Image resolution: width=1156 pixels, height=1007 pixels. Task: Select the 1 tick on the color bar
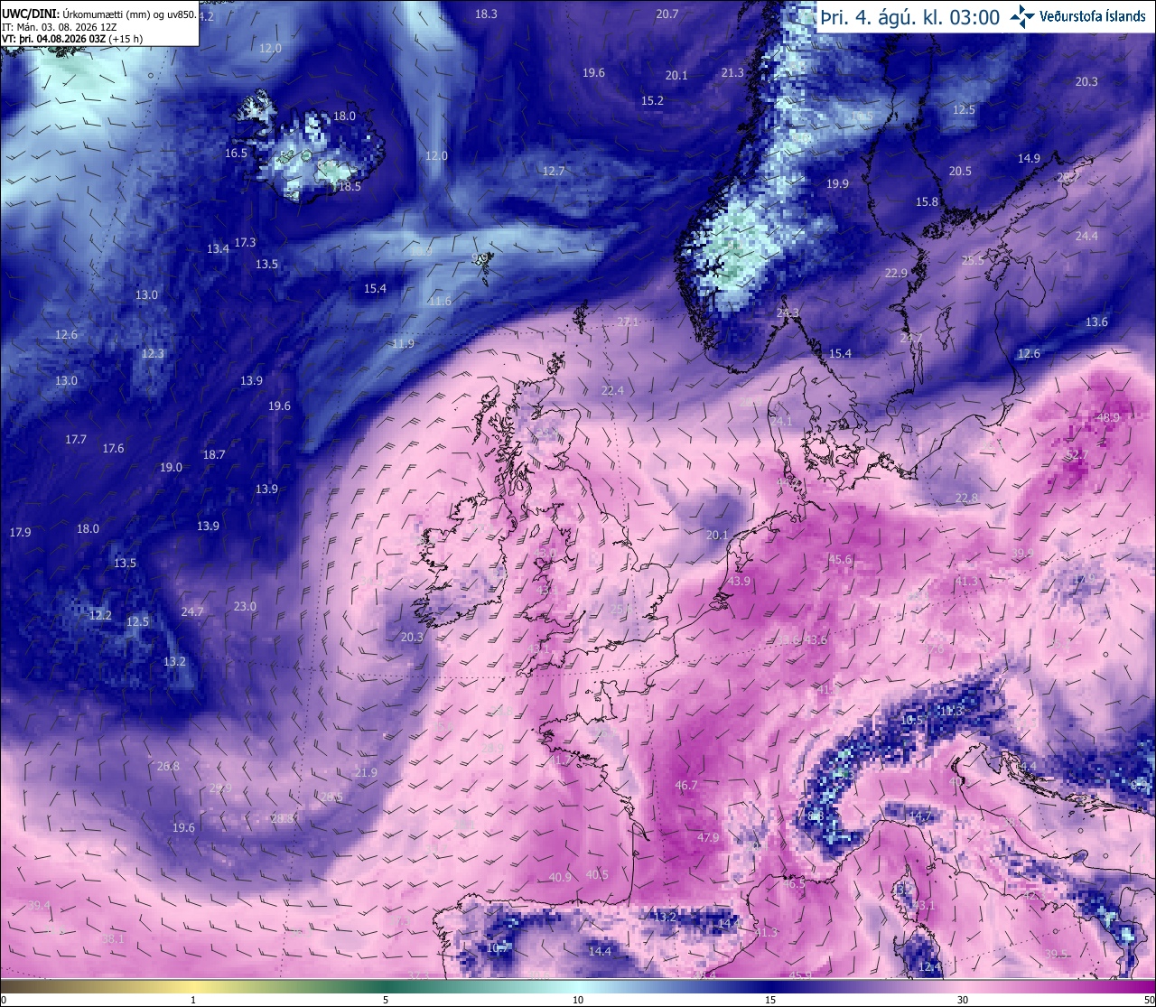pos(193,1000)
